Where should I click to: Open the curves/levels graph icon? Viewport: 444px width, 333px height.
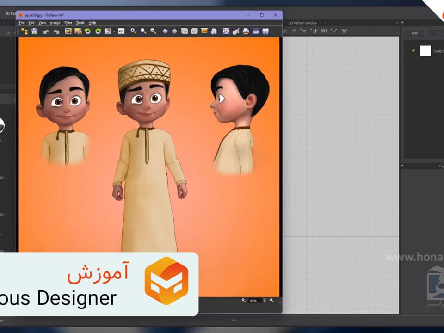click(x=121, y=31)
